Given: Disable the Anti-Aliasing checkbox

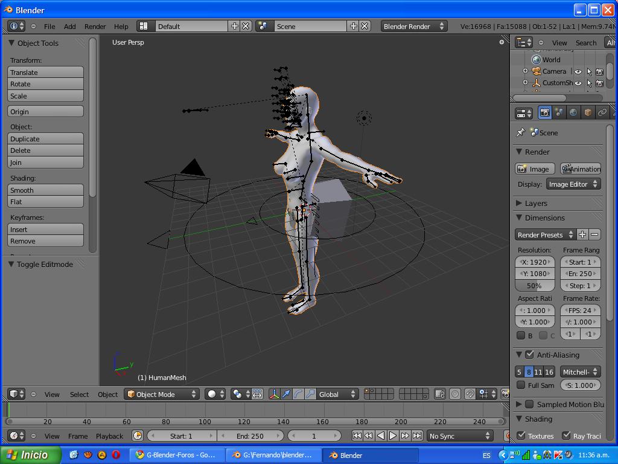Looking at the screenshot, I should click(530, 355).
